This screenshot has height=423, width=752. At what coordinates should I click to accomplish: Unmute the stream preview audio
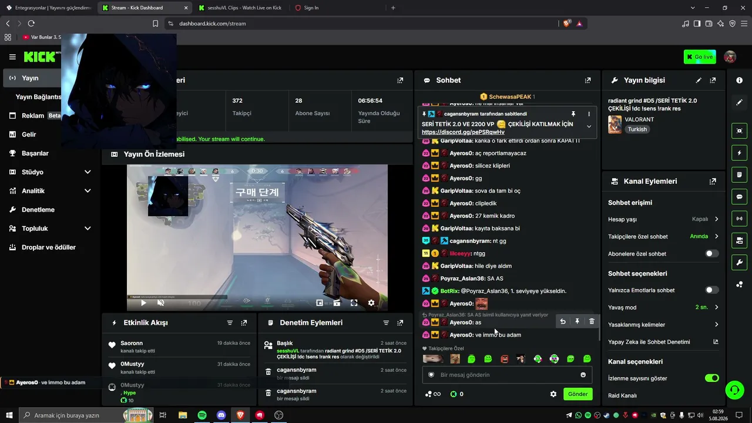(x=160, y=303)
